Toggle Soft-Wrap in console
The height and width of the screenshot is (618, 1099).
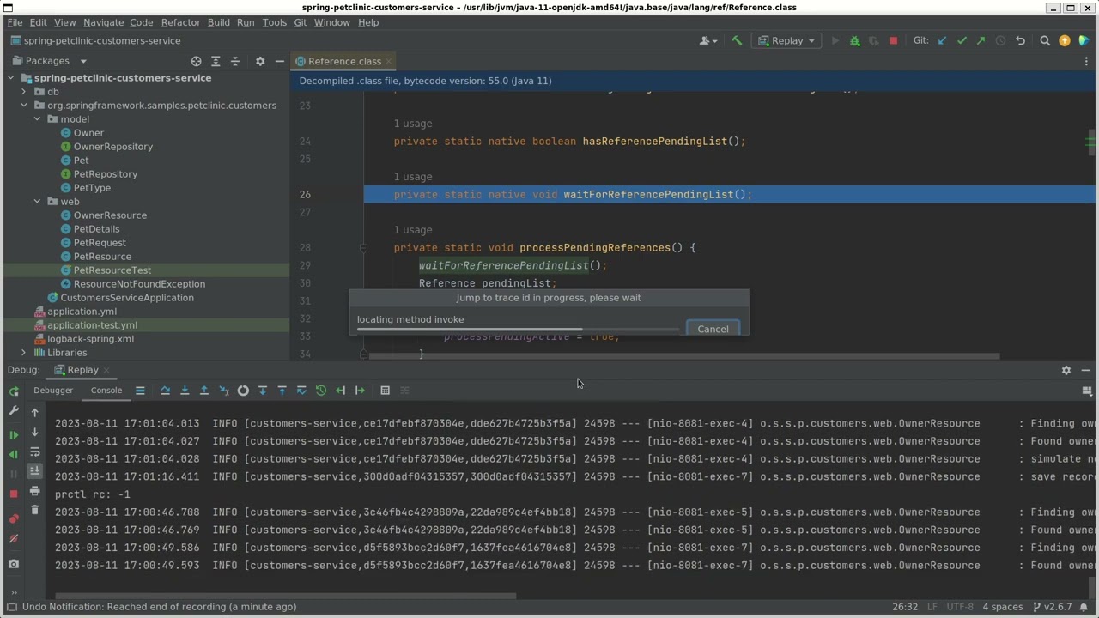click(x=34, y=451)
